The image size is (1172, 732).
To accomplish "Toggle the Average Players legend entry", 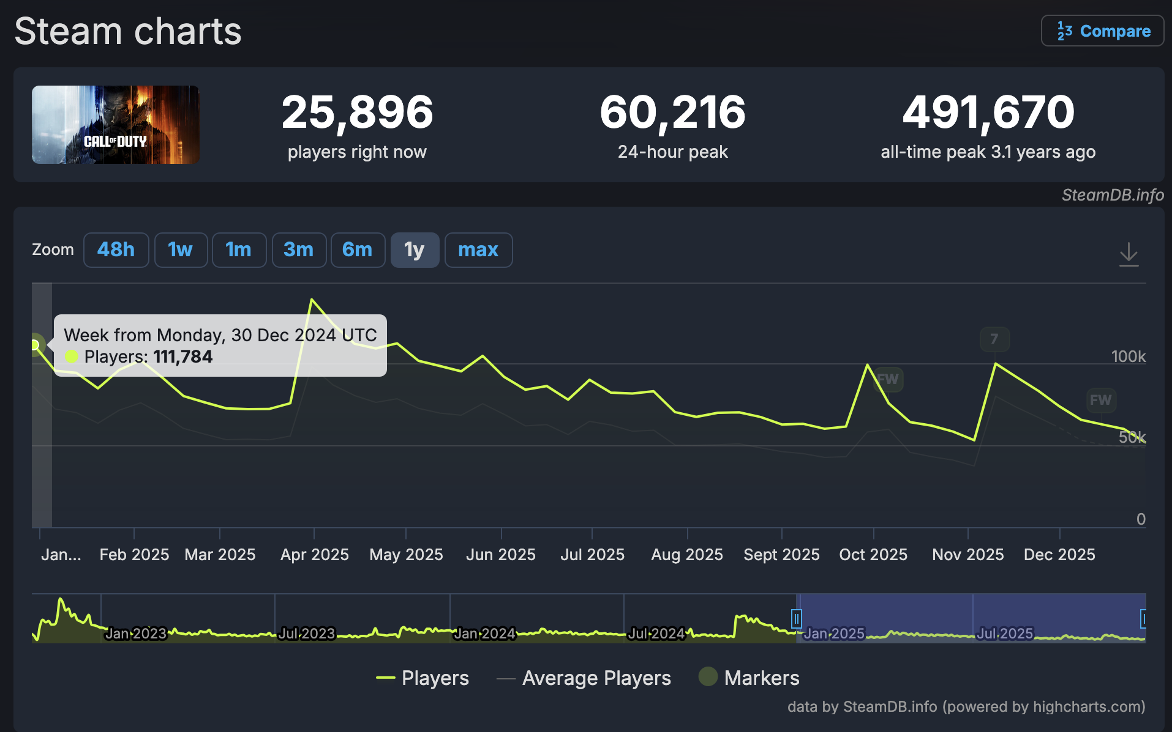I will point(584,678).
